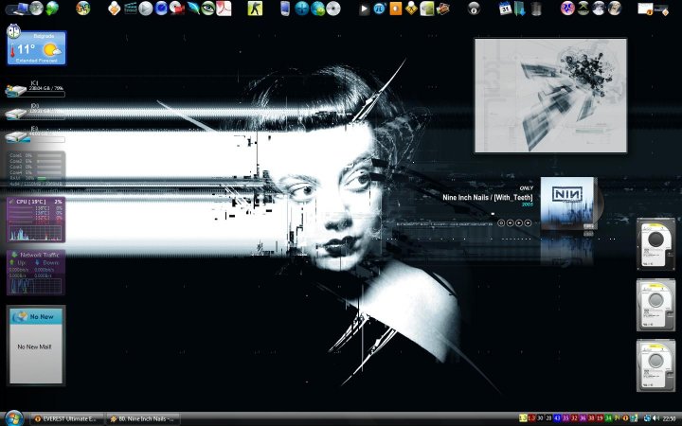
Task: Open the blue pi symbol icon
Action: 379,9
